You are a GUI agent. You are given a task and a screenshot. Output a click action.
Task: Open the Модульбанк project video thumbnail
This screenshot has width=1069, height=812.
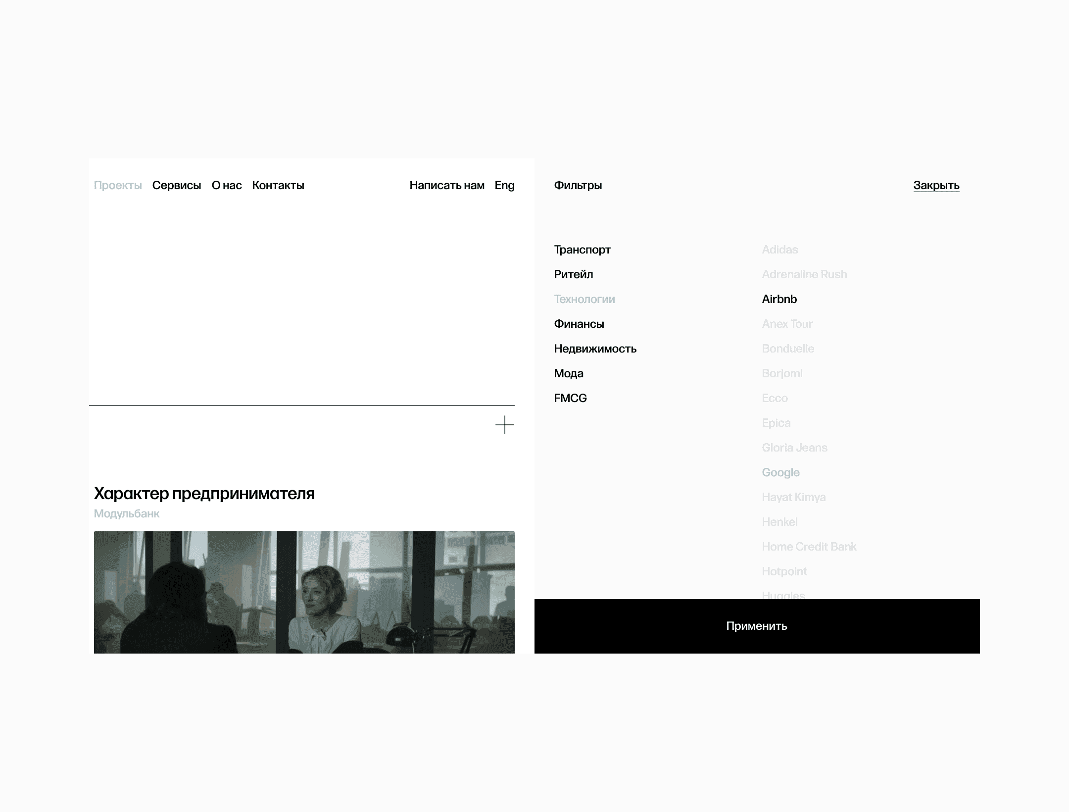(x=304, y=592)
